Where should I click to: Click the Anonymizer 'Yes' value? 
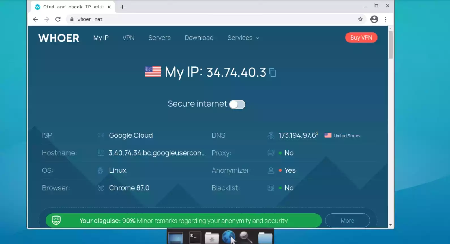click(290, 170)
